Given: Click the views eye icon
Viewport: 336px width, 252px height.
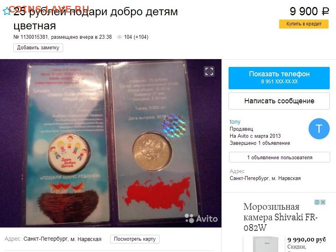Looking at the screenshot, I should (120, 37).
